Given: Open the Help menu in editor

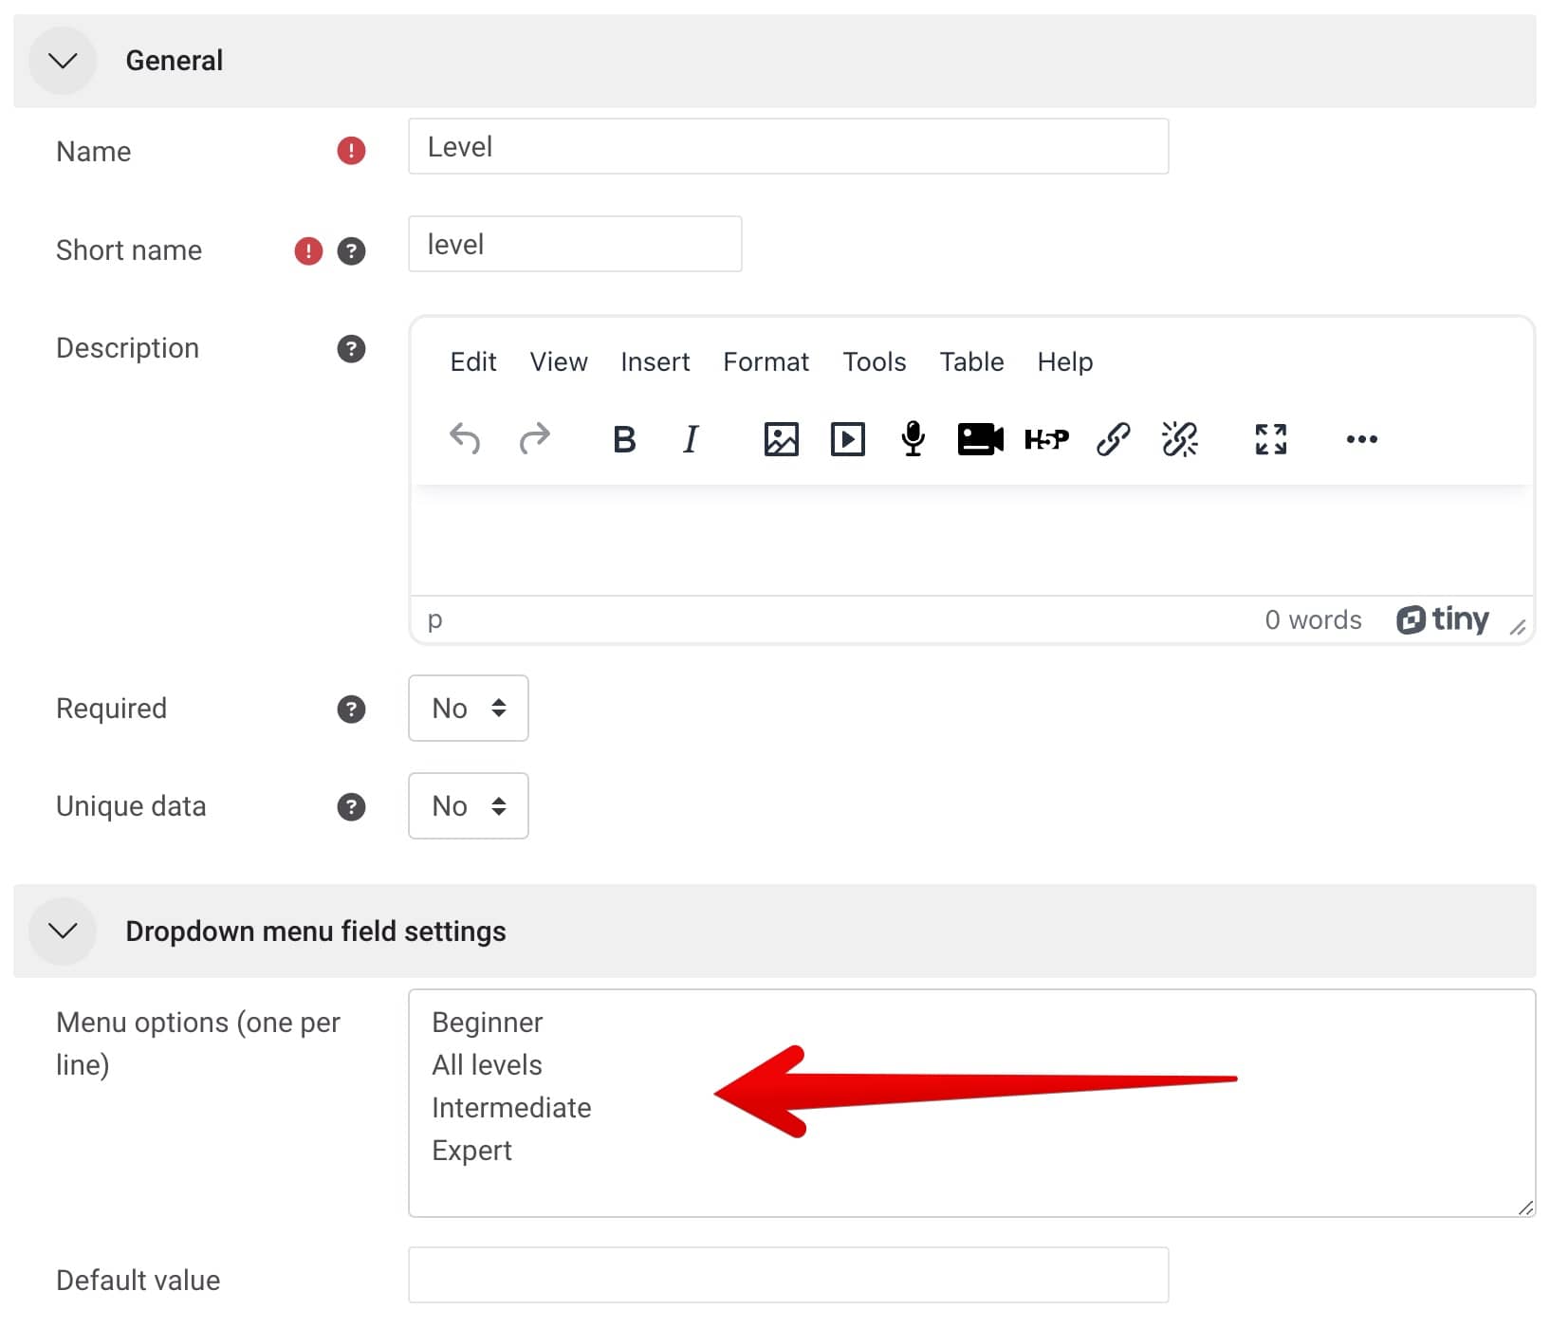Looking at the screenshot, I should click(1065, 362).
